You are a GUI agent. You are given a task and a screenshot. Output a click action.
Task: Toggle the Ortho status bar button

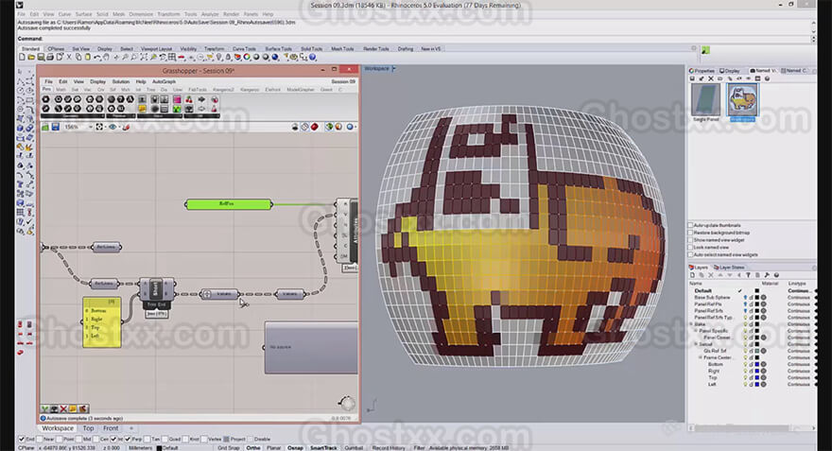[253, 448]
